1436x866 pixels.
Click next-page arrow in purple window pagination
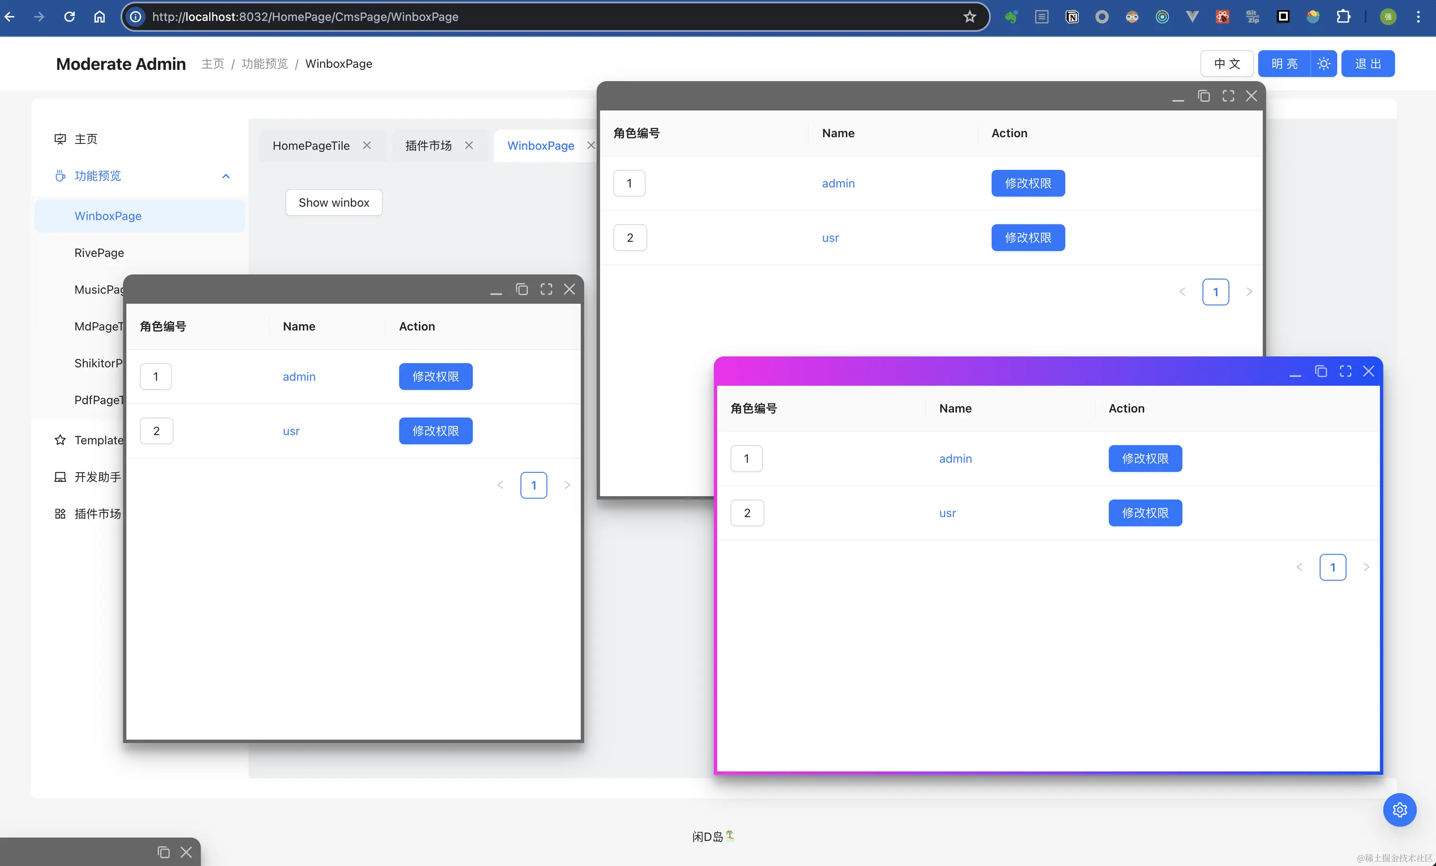(1366, 567)
